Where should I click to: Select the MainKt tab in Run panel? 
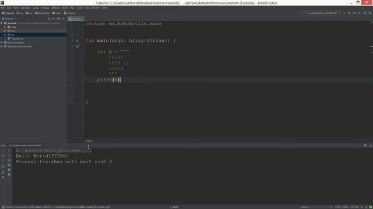click(26, 146)
